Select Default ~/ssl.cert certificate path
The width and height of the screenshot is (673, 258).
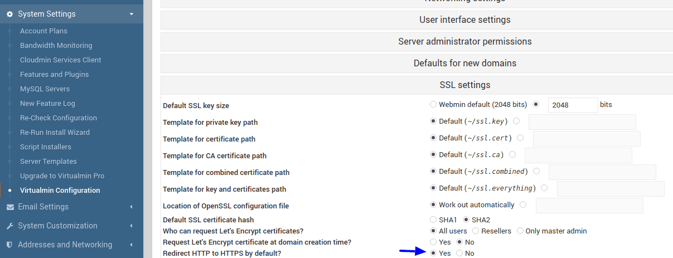(433, 138)
